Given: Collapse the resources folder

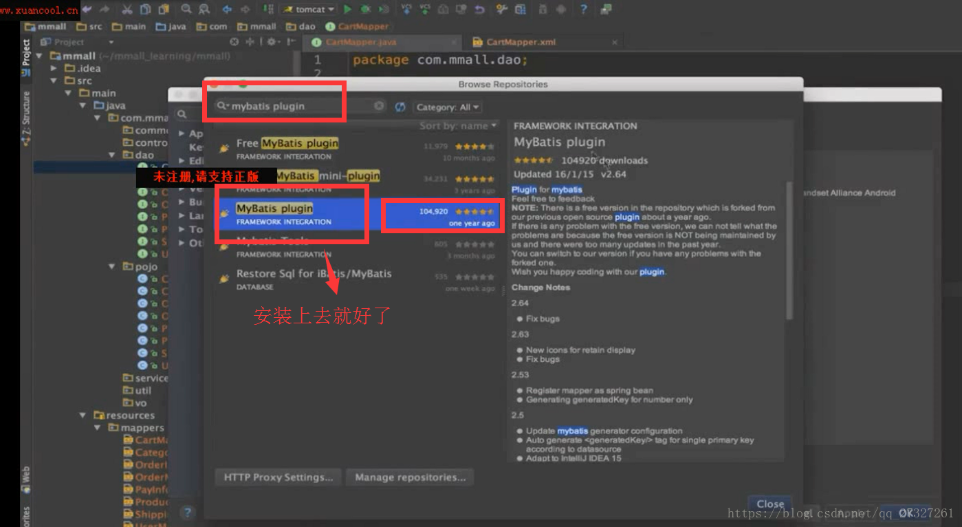Looking at the screenshot, I should [83, 415].
